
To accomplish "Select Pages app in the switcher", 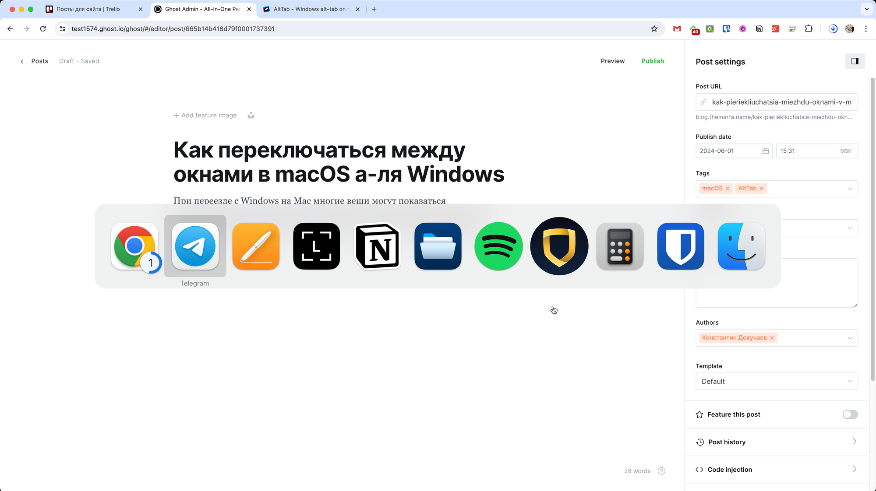I will click(x=256, y=246).
